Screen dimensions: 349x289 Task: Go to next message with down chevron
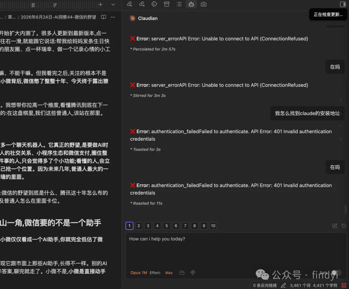click(x=341, y=126)
